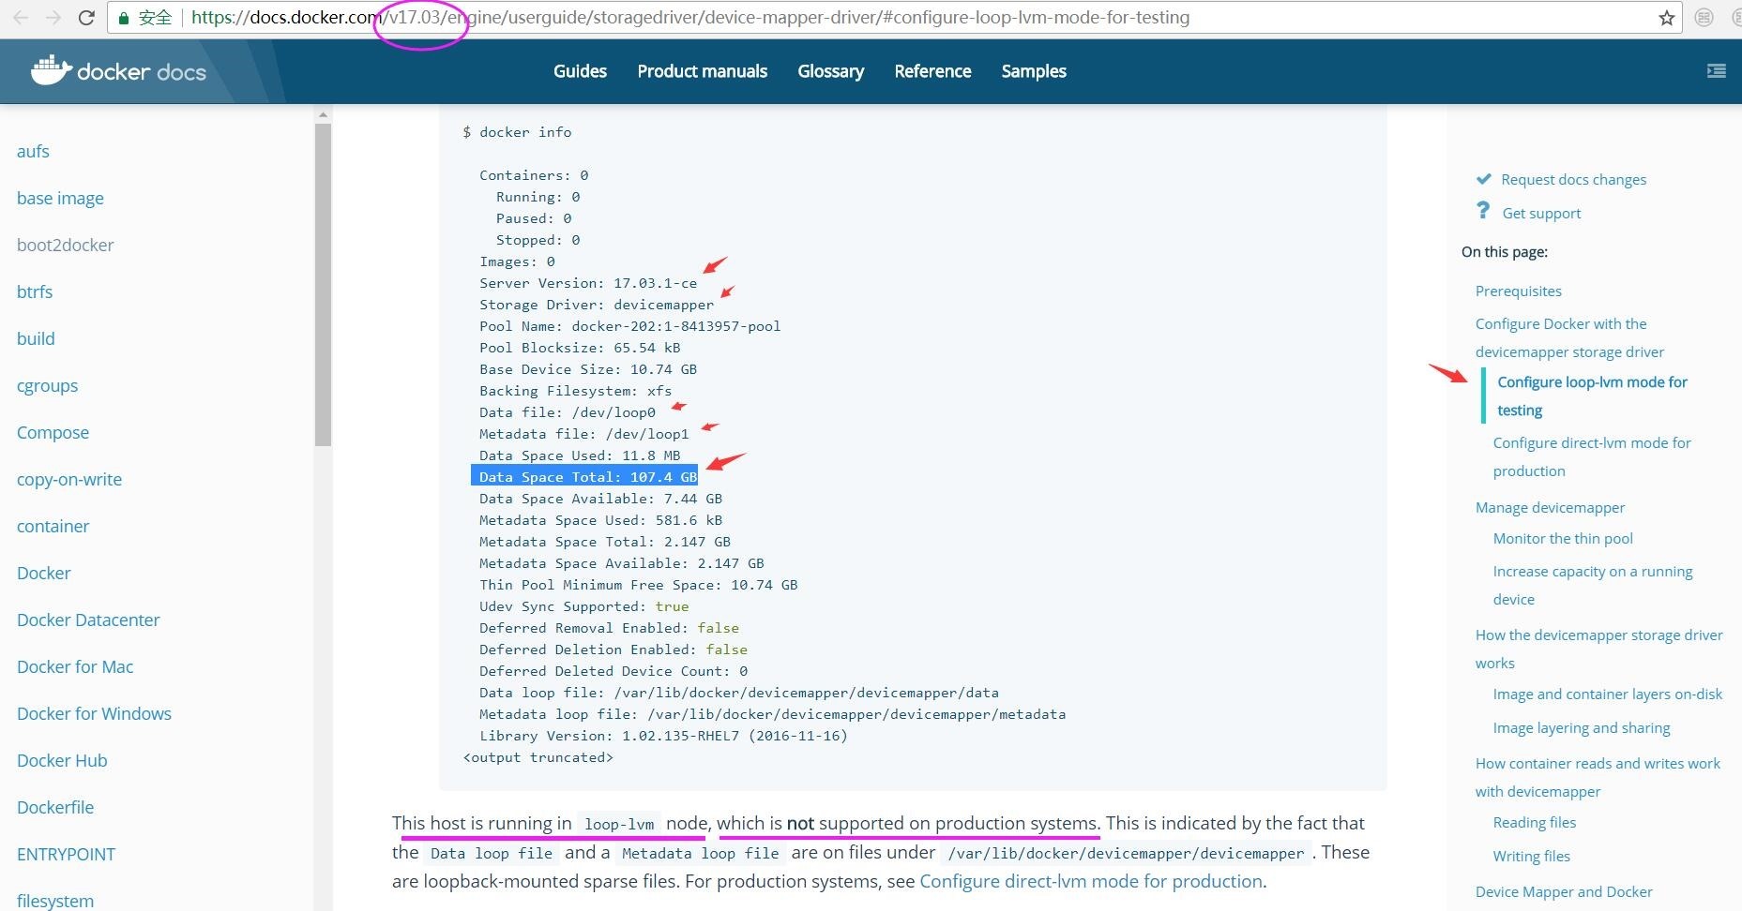Open the Docker for Windows sidebar link
This screenshot has height=911, width=1742.
94,713
